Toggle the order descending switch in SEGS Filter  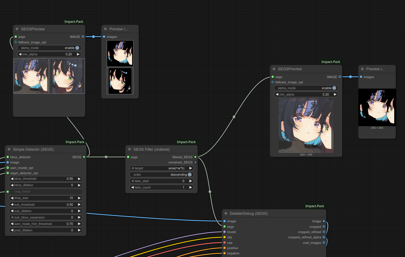click(161, 175)
